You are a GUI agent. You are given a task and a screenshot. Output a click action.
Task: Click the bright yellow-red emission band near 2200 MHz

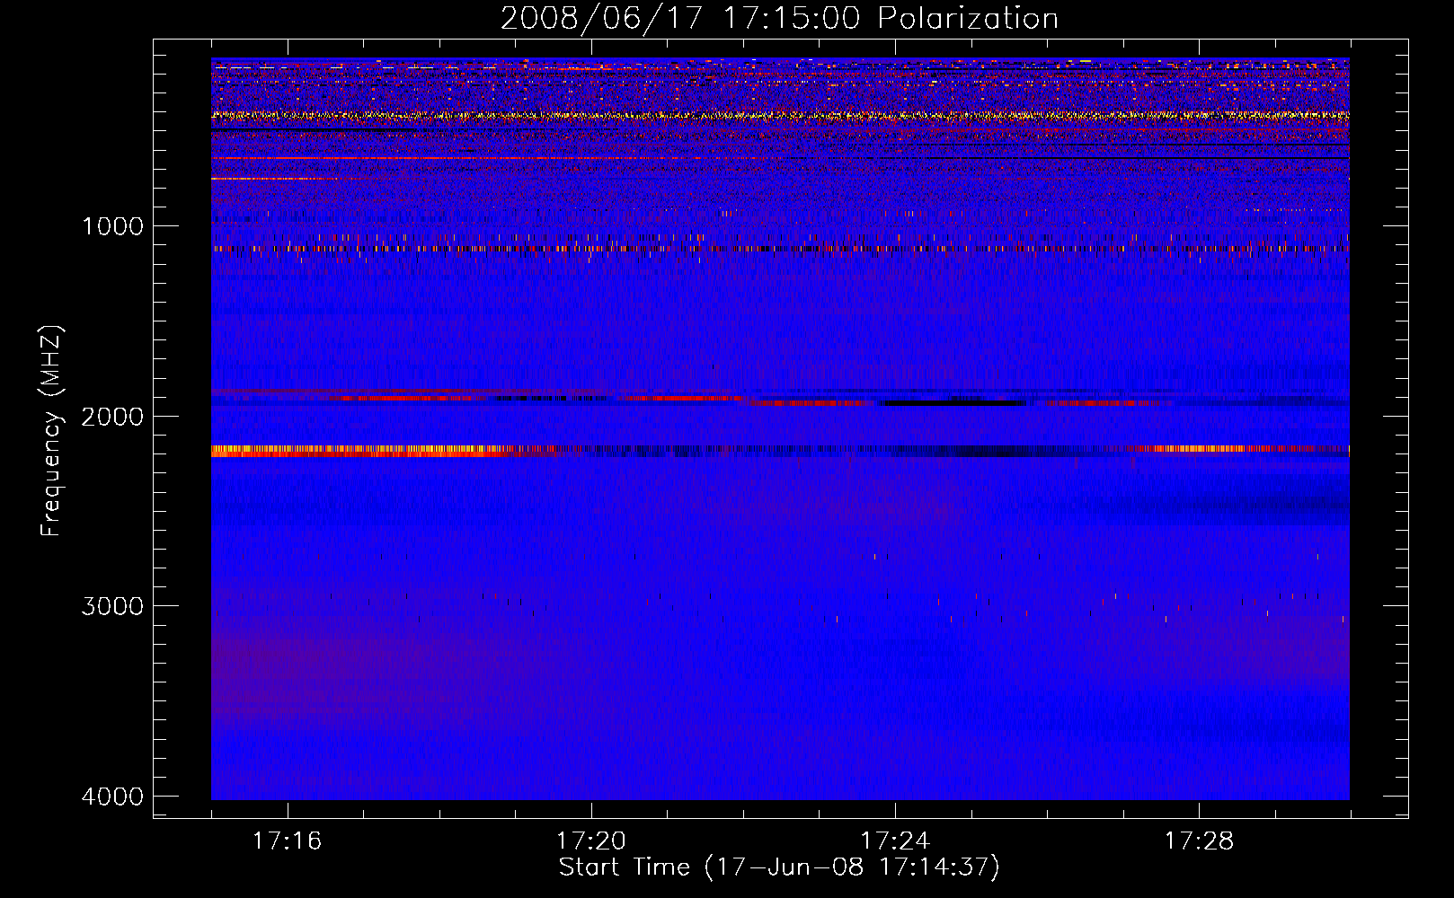382,451
